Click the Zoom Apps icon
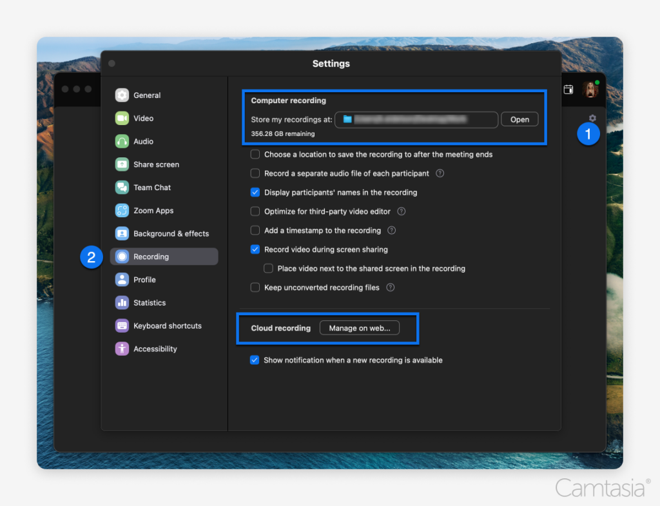This screenshot has height=506, width=660. click(x=122, y=211)
